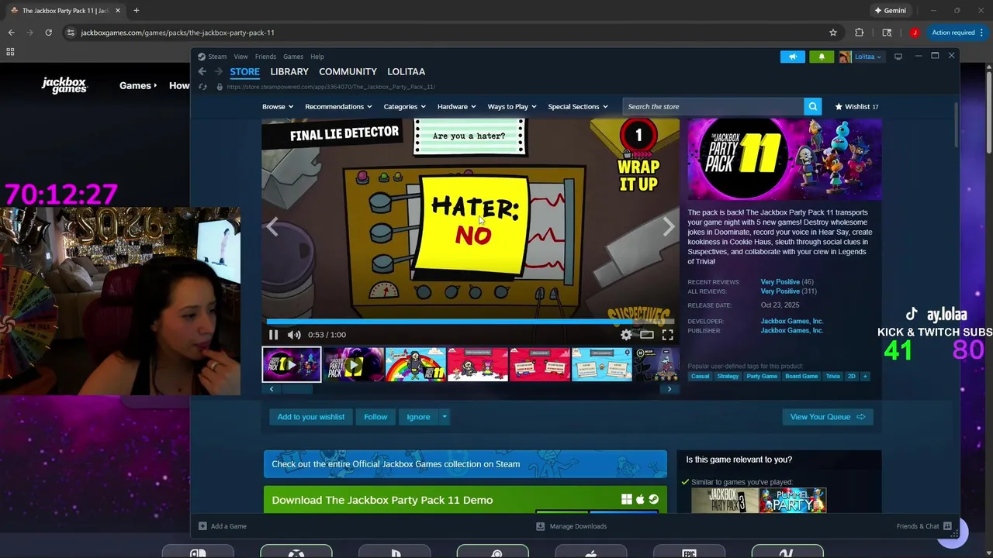993x558 pixels.
Task: Open the arrow dropdown beside Ignore
Action: tap(445, 417)
